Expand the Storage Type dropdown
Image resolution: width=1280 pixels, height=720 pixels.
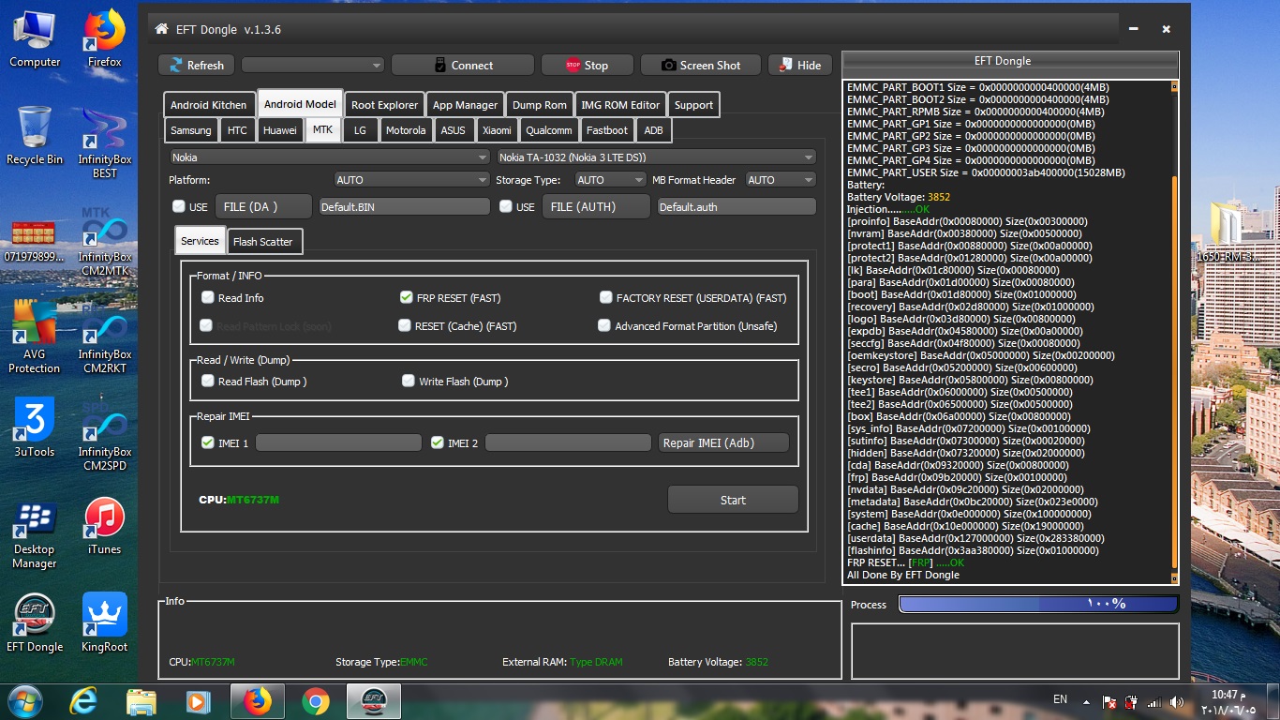point(610,180)
